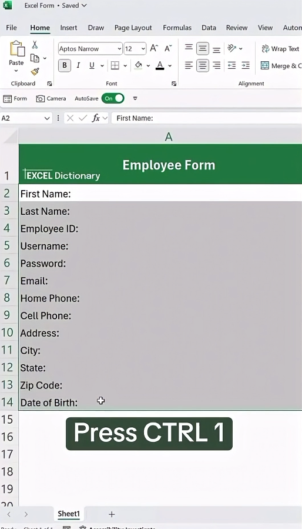Select the row 14 header
This screenshot has width=302, height=529.
click(x=9, y=402)
